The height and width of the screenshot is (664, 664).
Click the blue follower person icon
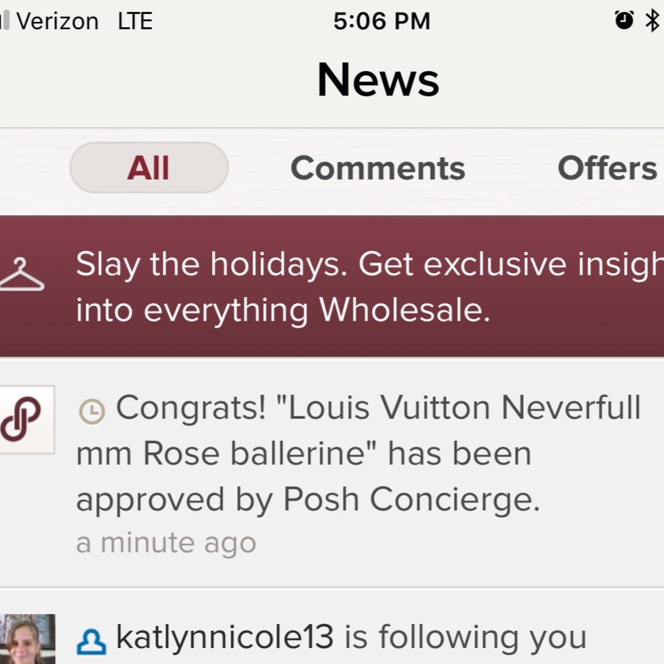click(91, 641)
